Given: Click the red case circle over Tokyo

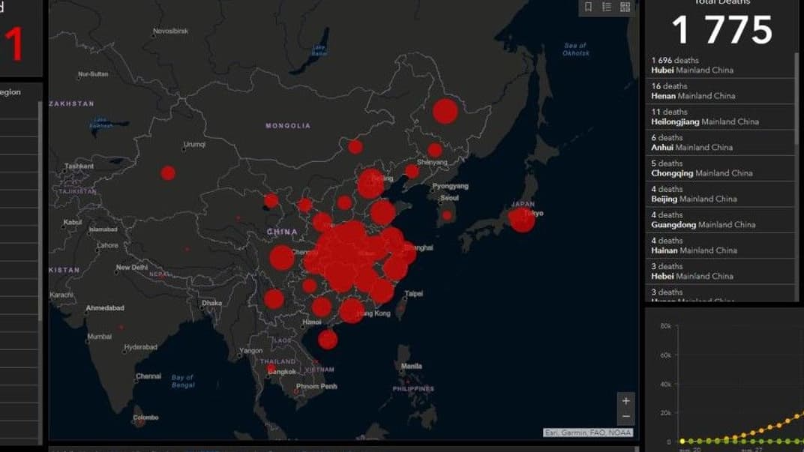Looking at the screenshot, I should coord(521,220).
